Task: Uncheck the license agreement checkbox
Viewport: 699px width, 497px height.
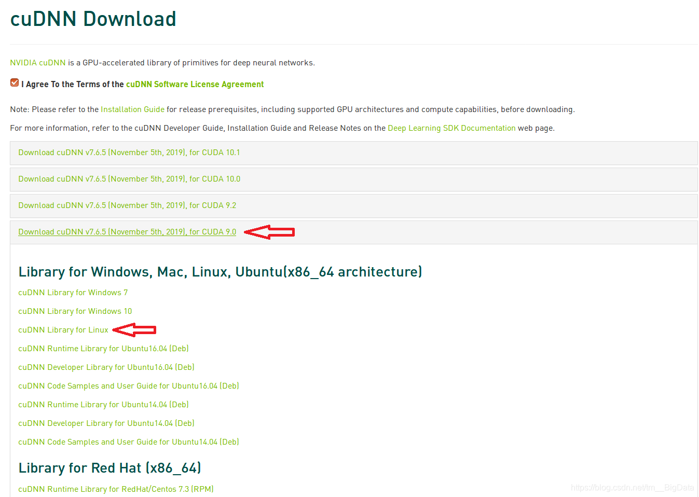Action: point(15,83)
